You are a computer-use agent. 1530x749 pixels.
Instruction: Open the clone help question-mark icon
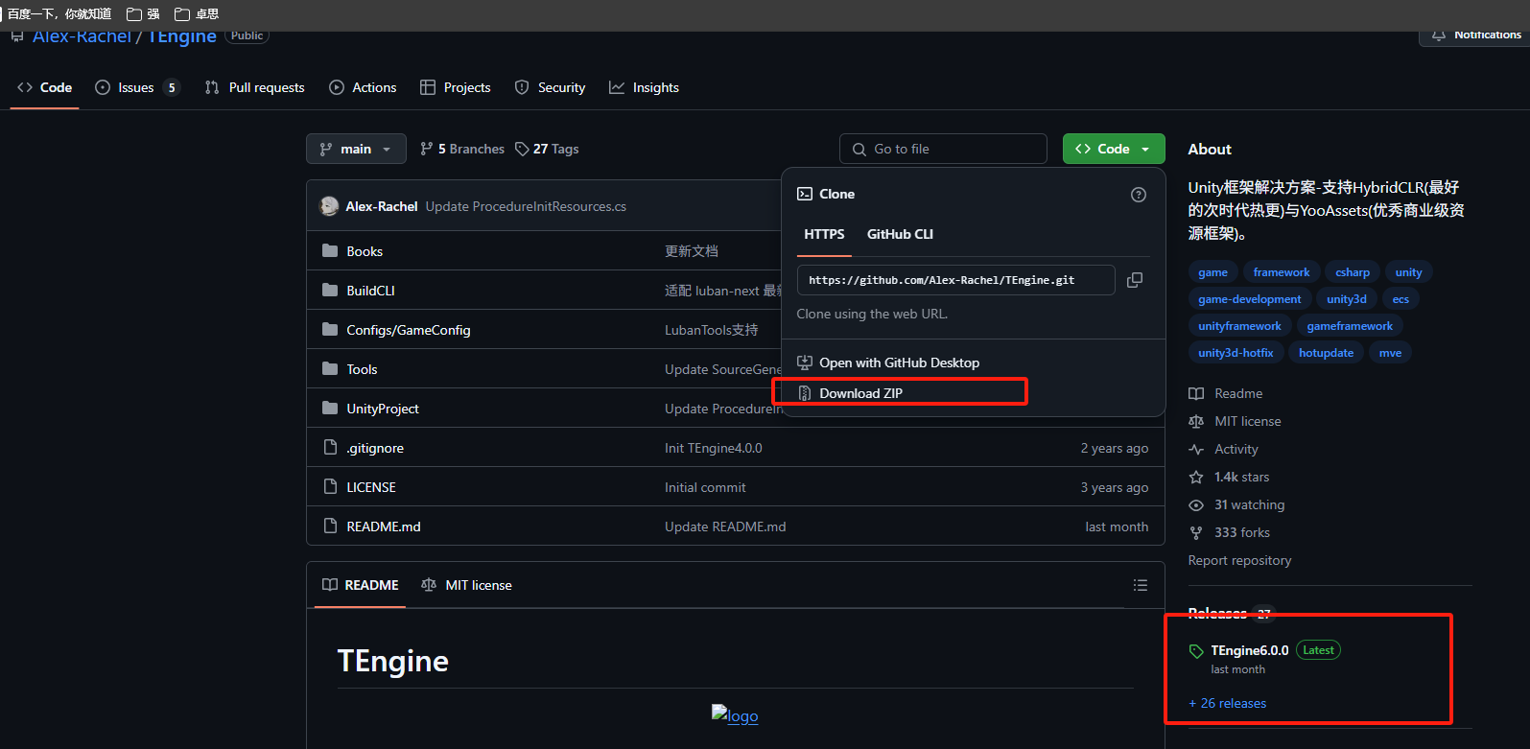pos(1139,195)
